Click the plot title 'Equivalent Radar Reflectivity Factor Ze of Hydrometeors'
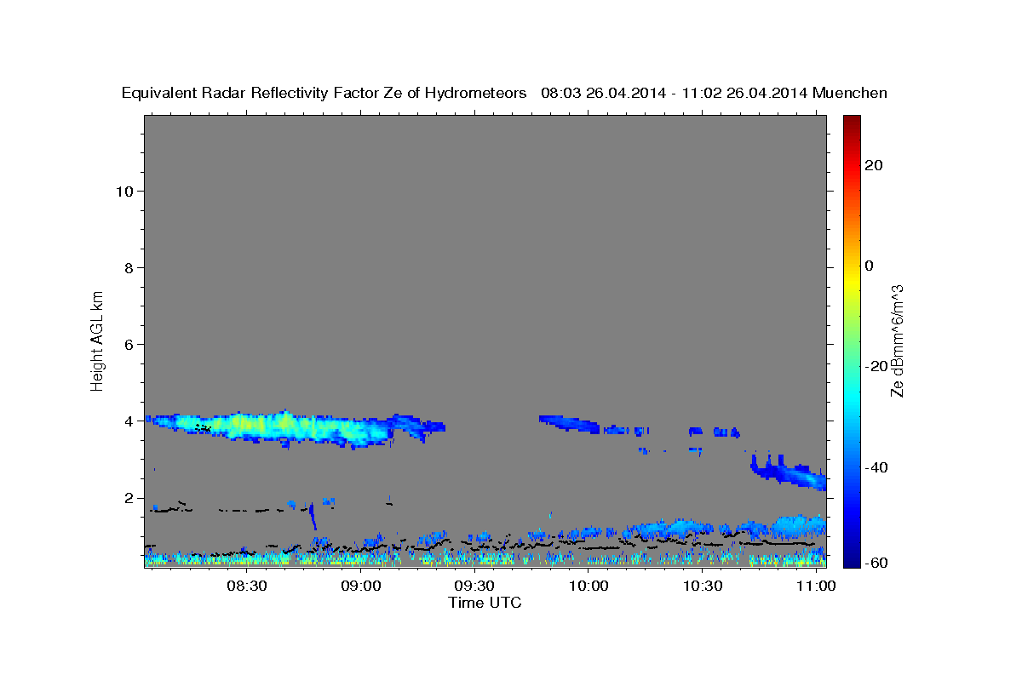 pos(324,94)
